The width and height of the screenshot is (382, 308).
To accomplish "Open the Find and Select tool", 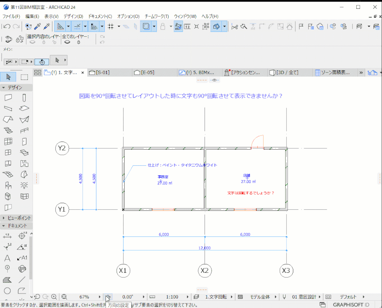I will pos(28,26).
